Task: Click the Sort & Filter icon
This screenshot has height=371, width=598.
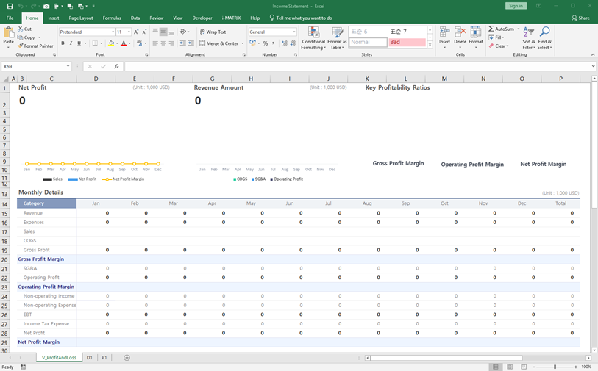Action: [528, 32]
